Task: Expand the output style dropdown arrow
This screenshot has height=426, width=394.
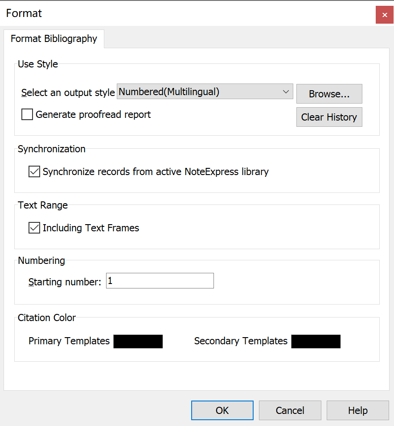Action: coord(286,92)
